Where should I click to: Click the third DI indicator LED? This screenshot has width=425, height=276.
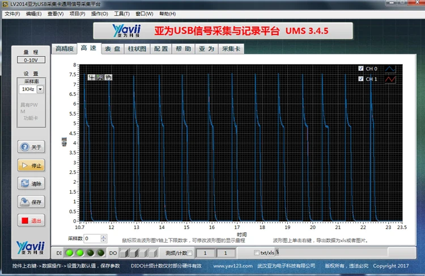[91, 253]
